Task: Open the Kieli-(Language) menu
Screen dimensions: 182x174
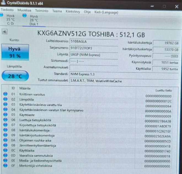Action: (x=106, y=12)
